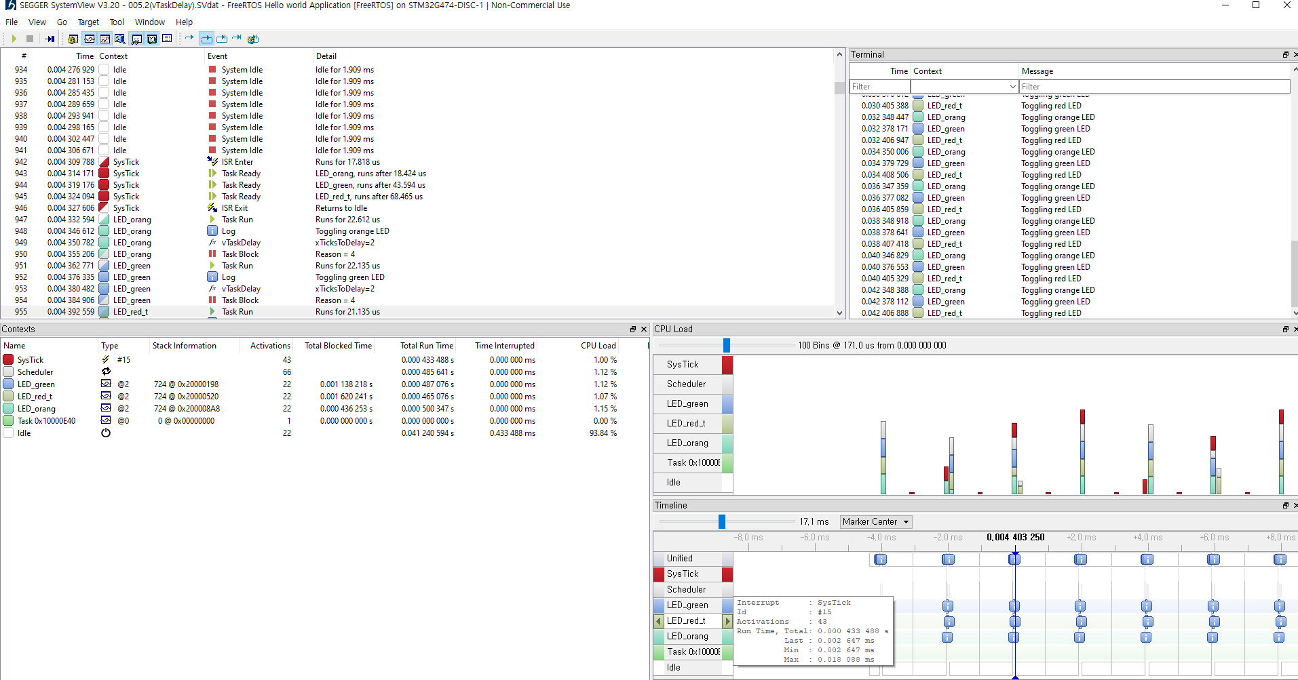The image size is (1298, 680).
Task: Click the last toolbar gear-loop icon
Action: (x=253, y=39)
